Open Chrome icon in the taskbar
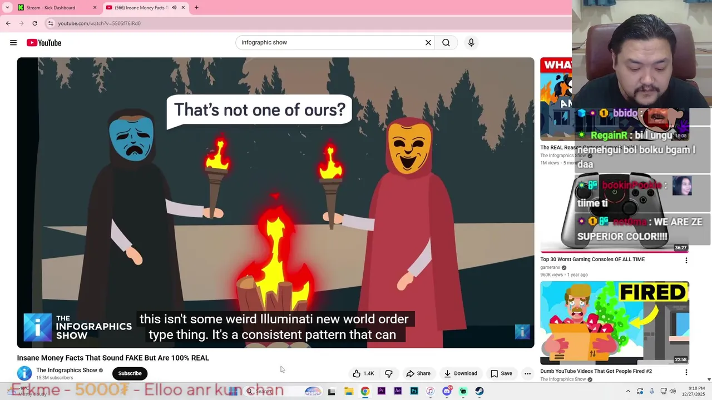 (365, 391)
